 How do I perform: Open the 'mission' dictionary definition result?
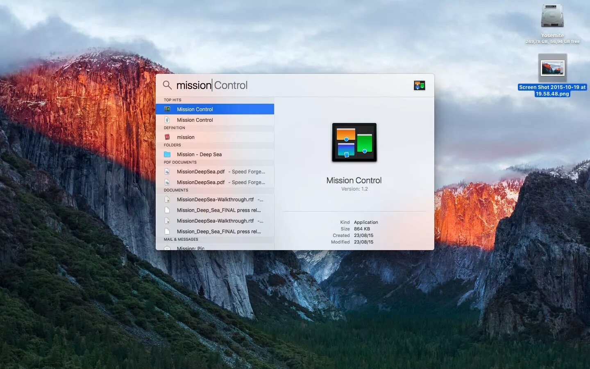[x=215, y=137]
